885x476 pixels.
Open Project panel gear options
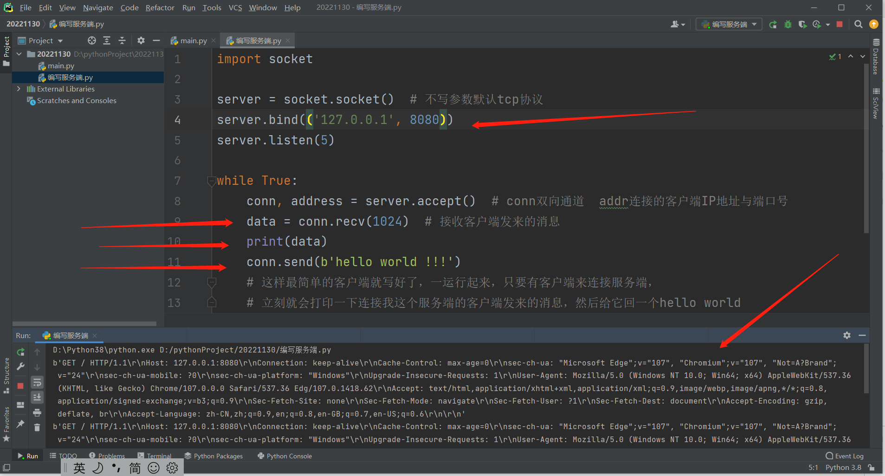point(141,40)
